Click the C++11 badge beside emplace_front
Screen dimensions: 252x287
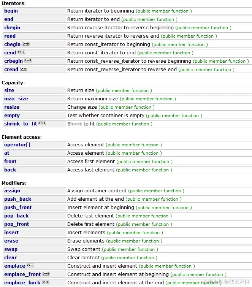pyautogui.click(x=46, y=274)
